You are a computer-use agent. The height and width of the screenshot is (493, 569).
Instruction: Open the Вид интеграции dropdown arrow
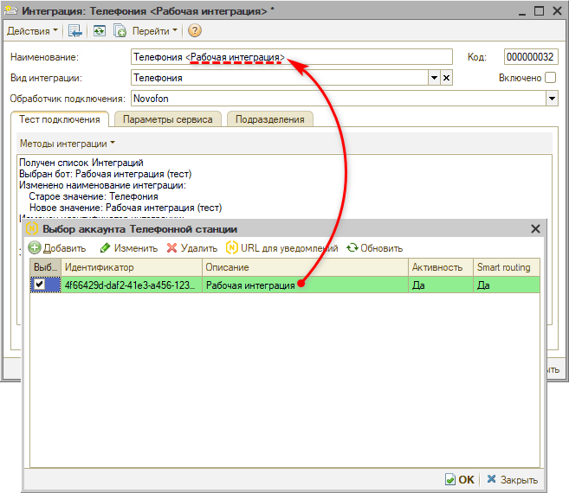pyautogui.click(x=434, y=78)
